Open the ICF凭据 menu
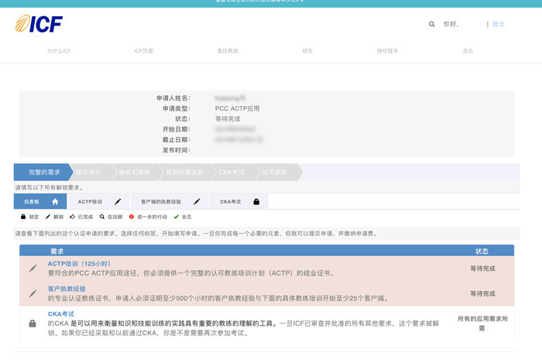Image resolution: width=542 pixels, height=363 pixels. [144, 50]
